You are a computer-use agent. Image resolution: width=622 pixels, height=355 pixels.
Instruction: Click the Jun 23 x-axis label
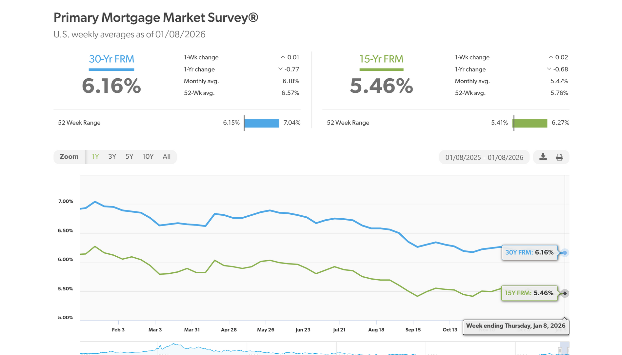coord(303,330)
